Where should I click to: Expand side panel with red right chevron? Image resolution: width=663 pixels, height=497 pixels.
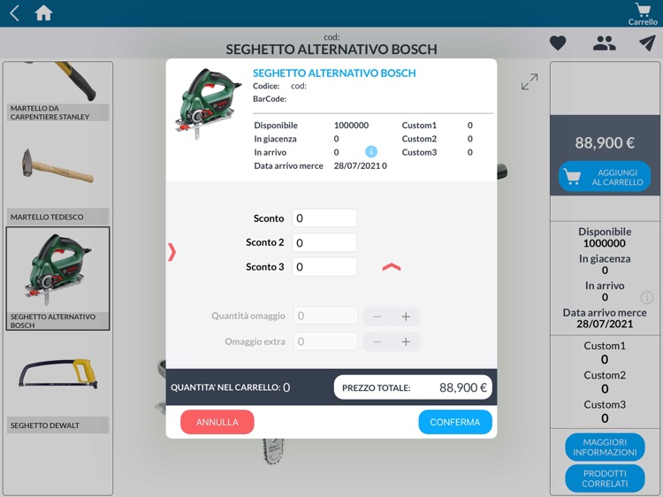point(171,252)
